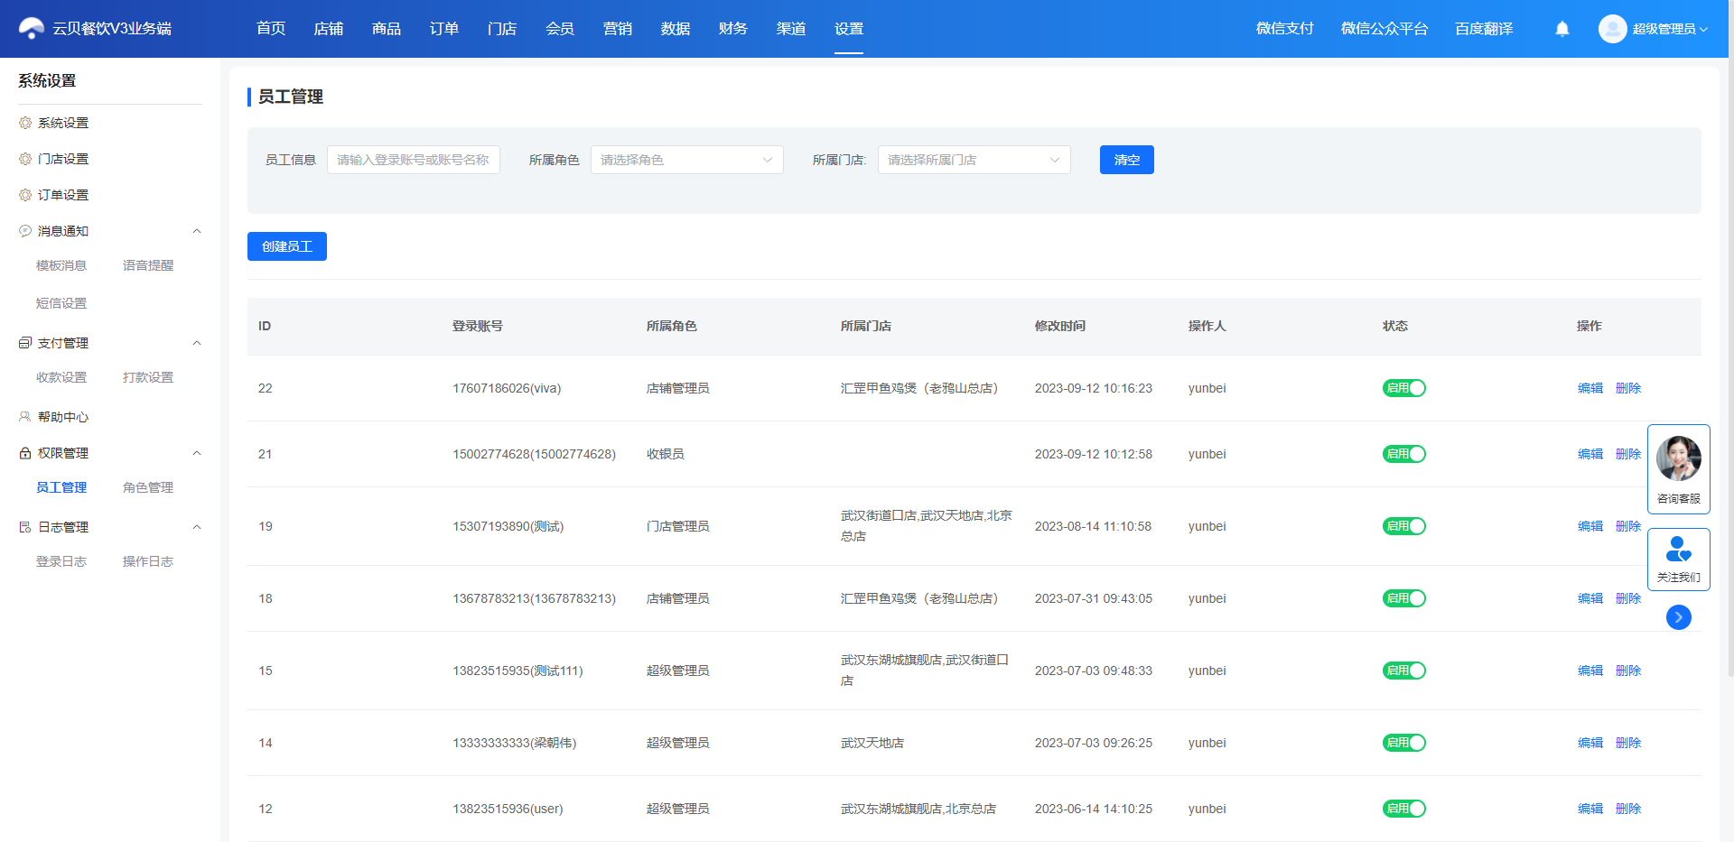Focus the 员工信息 account search field

point(413,160)
